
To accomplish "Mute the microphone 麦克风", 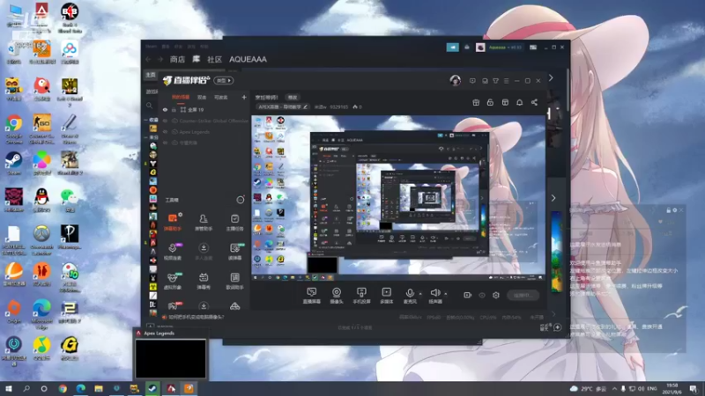I will pos(410,296).
